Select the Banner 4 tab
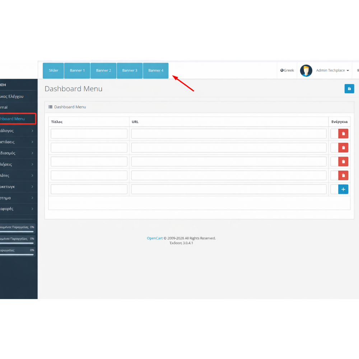Screen dimensions: 359x359 tap(155, 70)
